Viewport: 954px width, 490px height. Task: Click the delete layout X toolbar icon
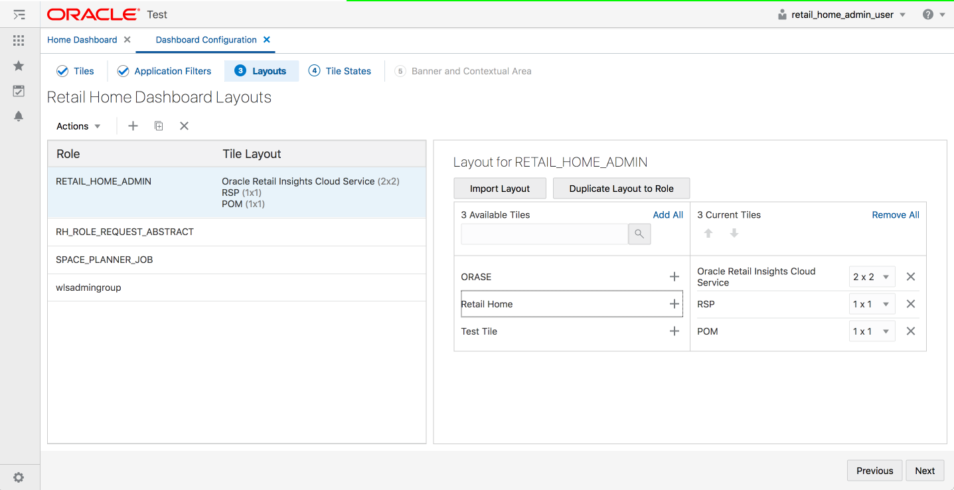click(185, 126)
